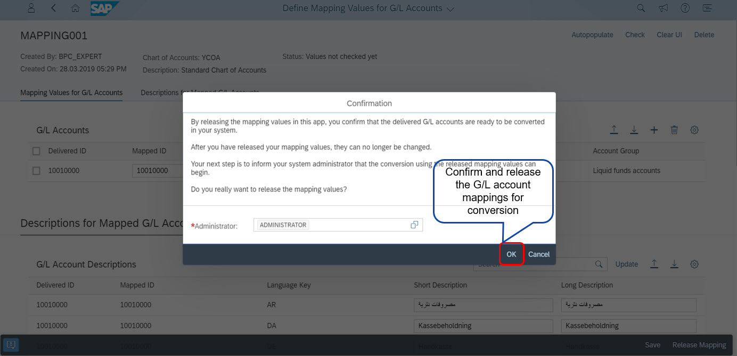Download G/L Account Descriptions
The image size is (737, 356).
coord(674,264)
